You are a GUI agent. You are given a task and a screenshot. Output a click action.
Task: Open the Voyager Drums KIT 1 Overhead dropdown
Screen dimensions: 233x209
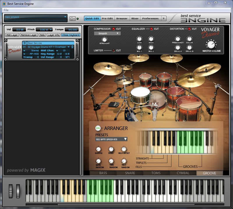pyautogui.click(x=68, y=47)
